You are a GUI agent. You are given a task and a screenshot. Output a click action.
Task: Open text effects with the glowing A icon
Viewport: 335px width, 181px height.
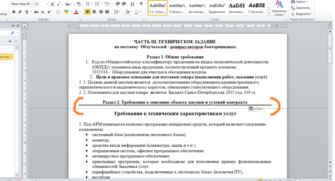point(58,12)
